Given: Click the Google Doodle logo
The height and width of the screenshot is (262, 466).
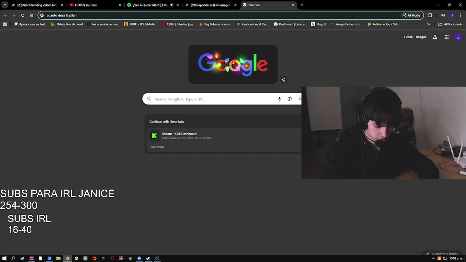Looking at the screenshot, I should point(233,64).
